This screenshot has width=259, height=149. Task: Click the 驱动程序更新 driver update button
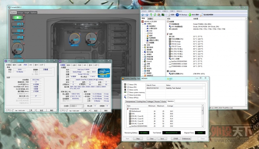tap(207, 15)
